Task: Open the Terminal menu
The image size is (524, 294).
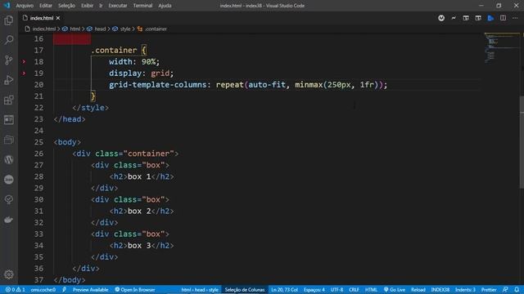Action: coord(142,6)
